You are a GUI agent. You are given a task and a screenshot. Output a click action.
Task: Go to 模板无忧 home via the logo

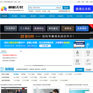(x=12, y=9)
